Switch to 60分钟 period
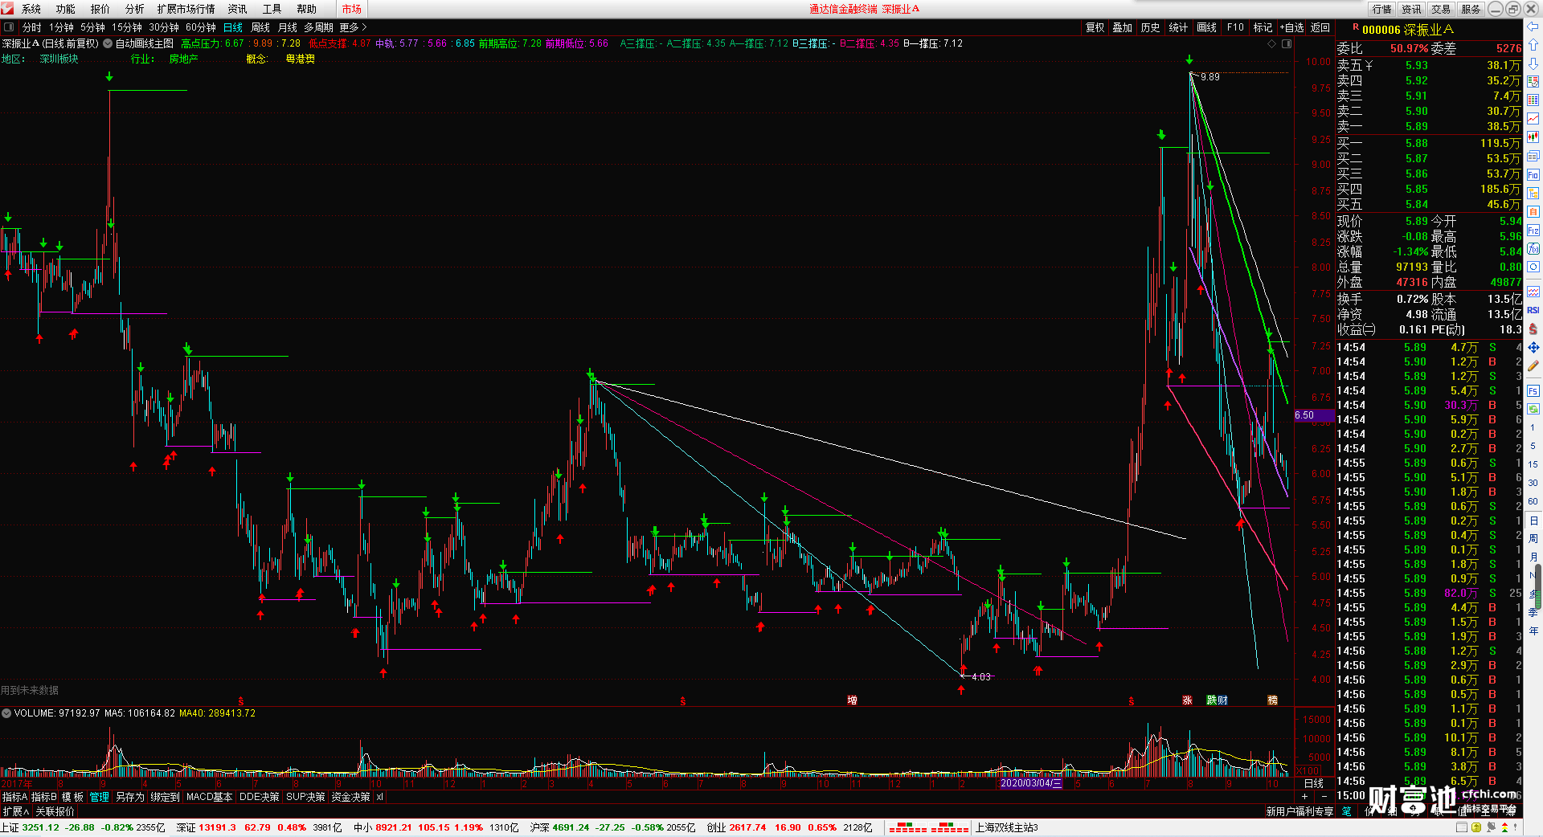The image size is (1543, 837). pos(201,27)
